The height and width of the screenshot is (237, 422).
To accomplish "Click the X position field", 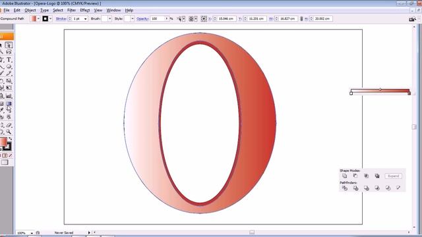I will [x=227, y=18].
